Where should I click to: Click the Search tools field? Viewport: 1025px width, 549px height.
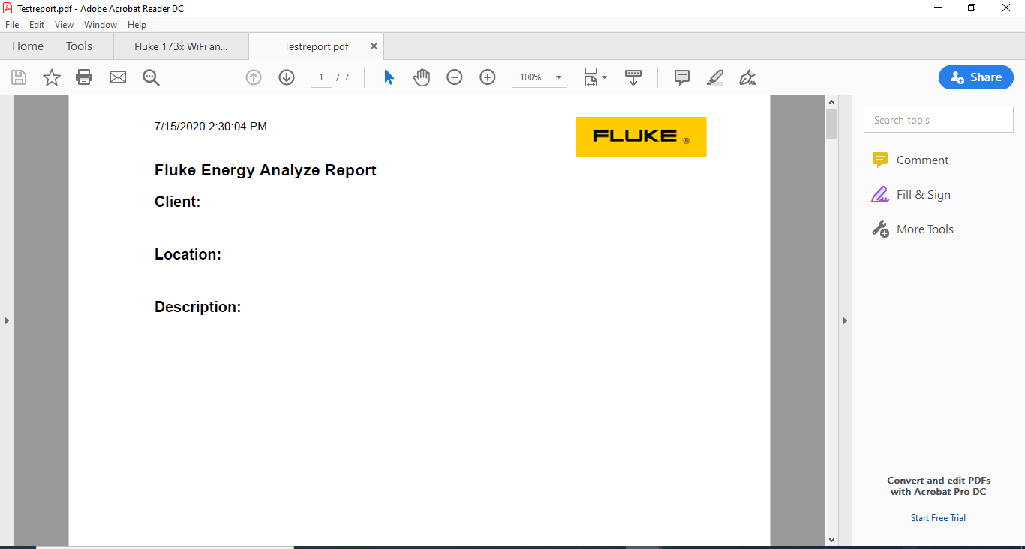pyautogui.click(x=939, y=120)
